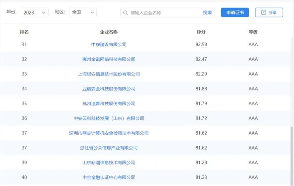Viewport: 294px width, 186px height.
Task: Open the 年份 2023 dropdown
Action: click(35, 13)
